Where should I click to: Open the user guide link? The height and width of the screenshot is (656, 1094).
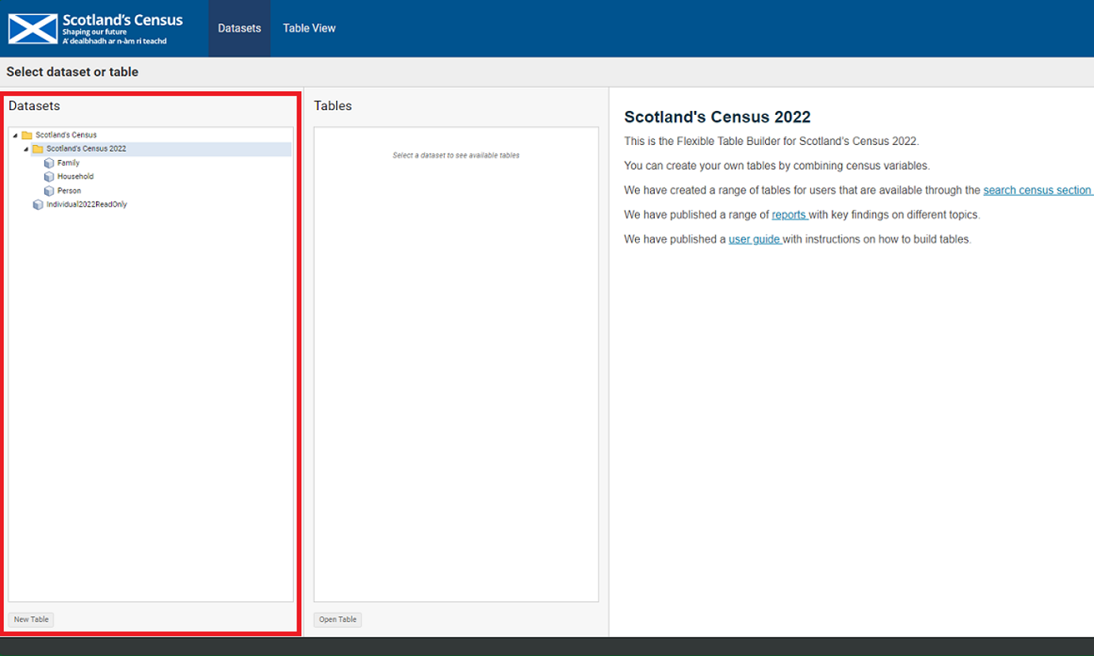[755, 239]
